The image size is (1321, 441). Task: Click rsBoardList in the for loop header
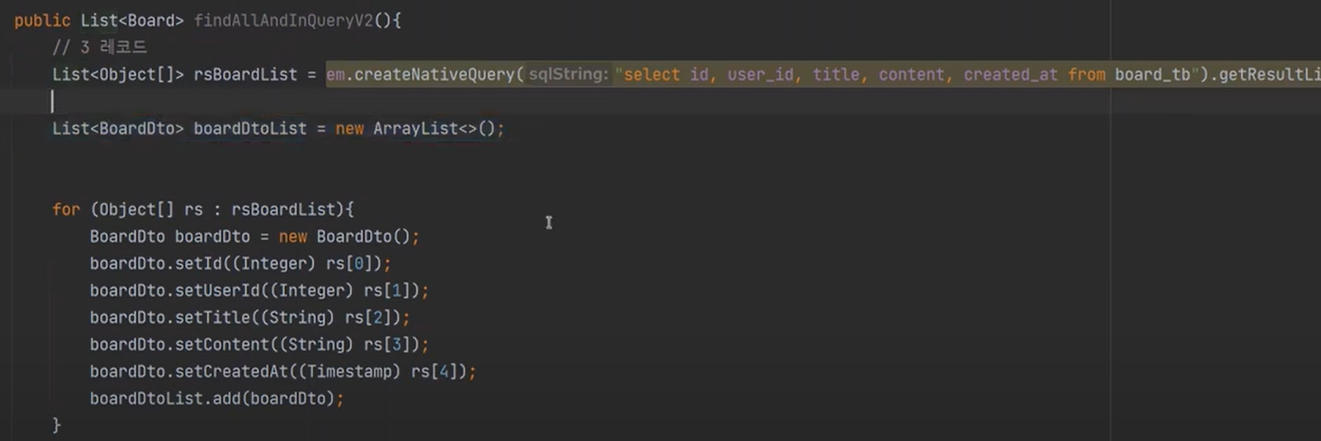283,210
